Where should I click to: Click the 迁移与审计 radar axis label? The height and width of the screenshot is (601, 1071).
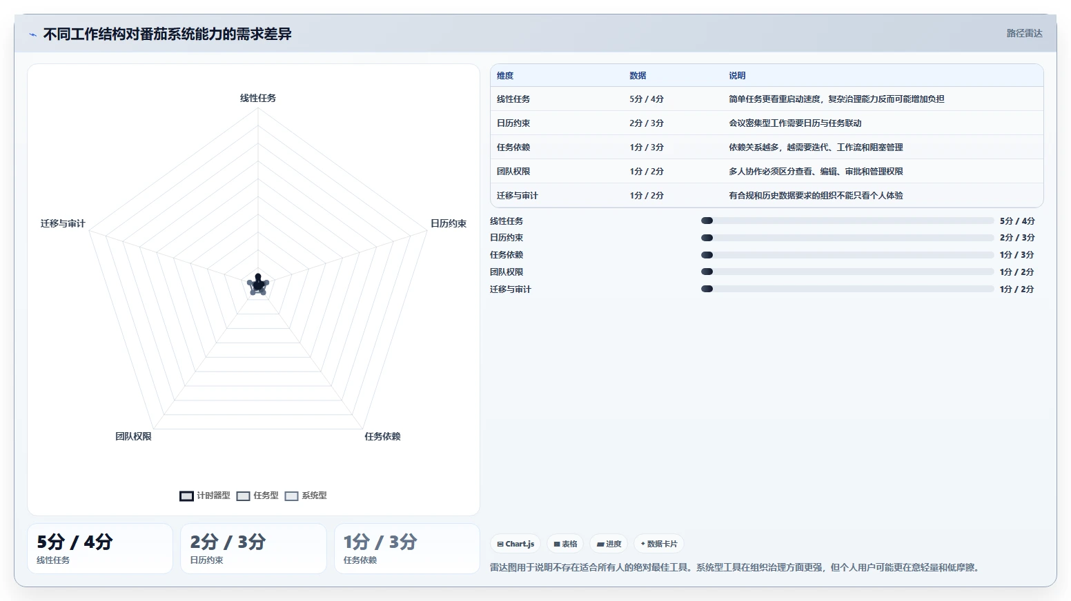[63, 223]
